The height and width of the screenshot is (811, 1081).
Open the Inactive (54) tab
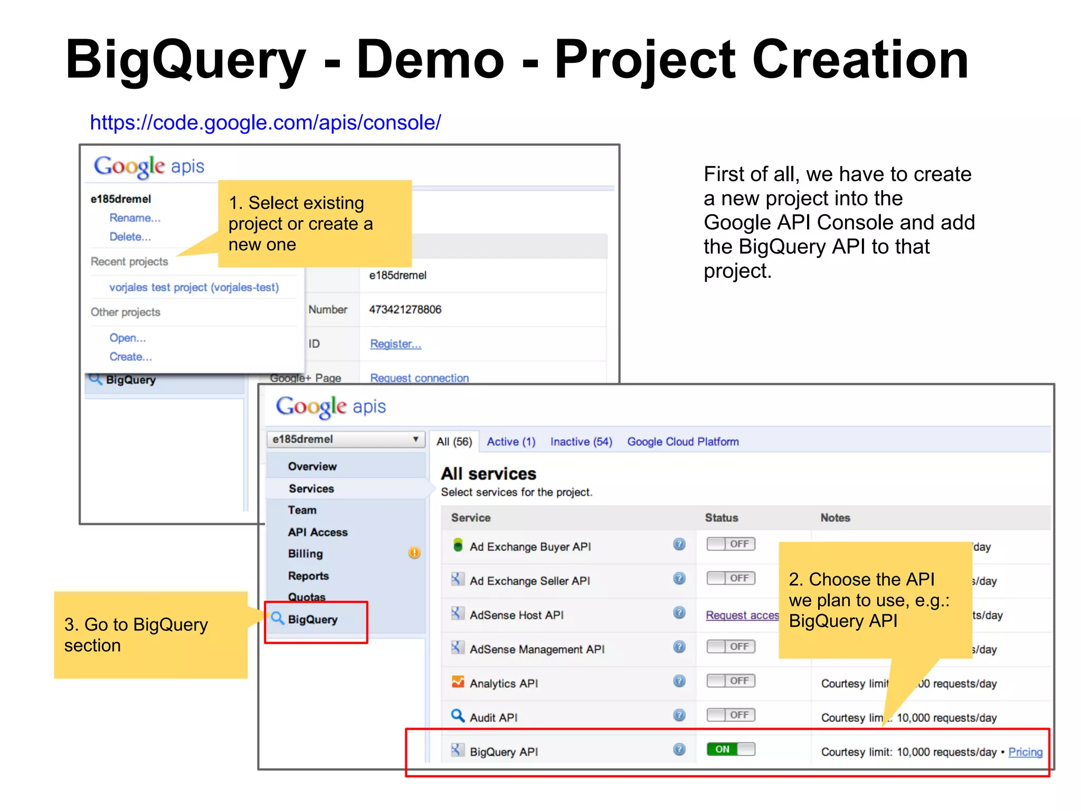click(581, 442)
